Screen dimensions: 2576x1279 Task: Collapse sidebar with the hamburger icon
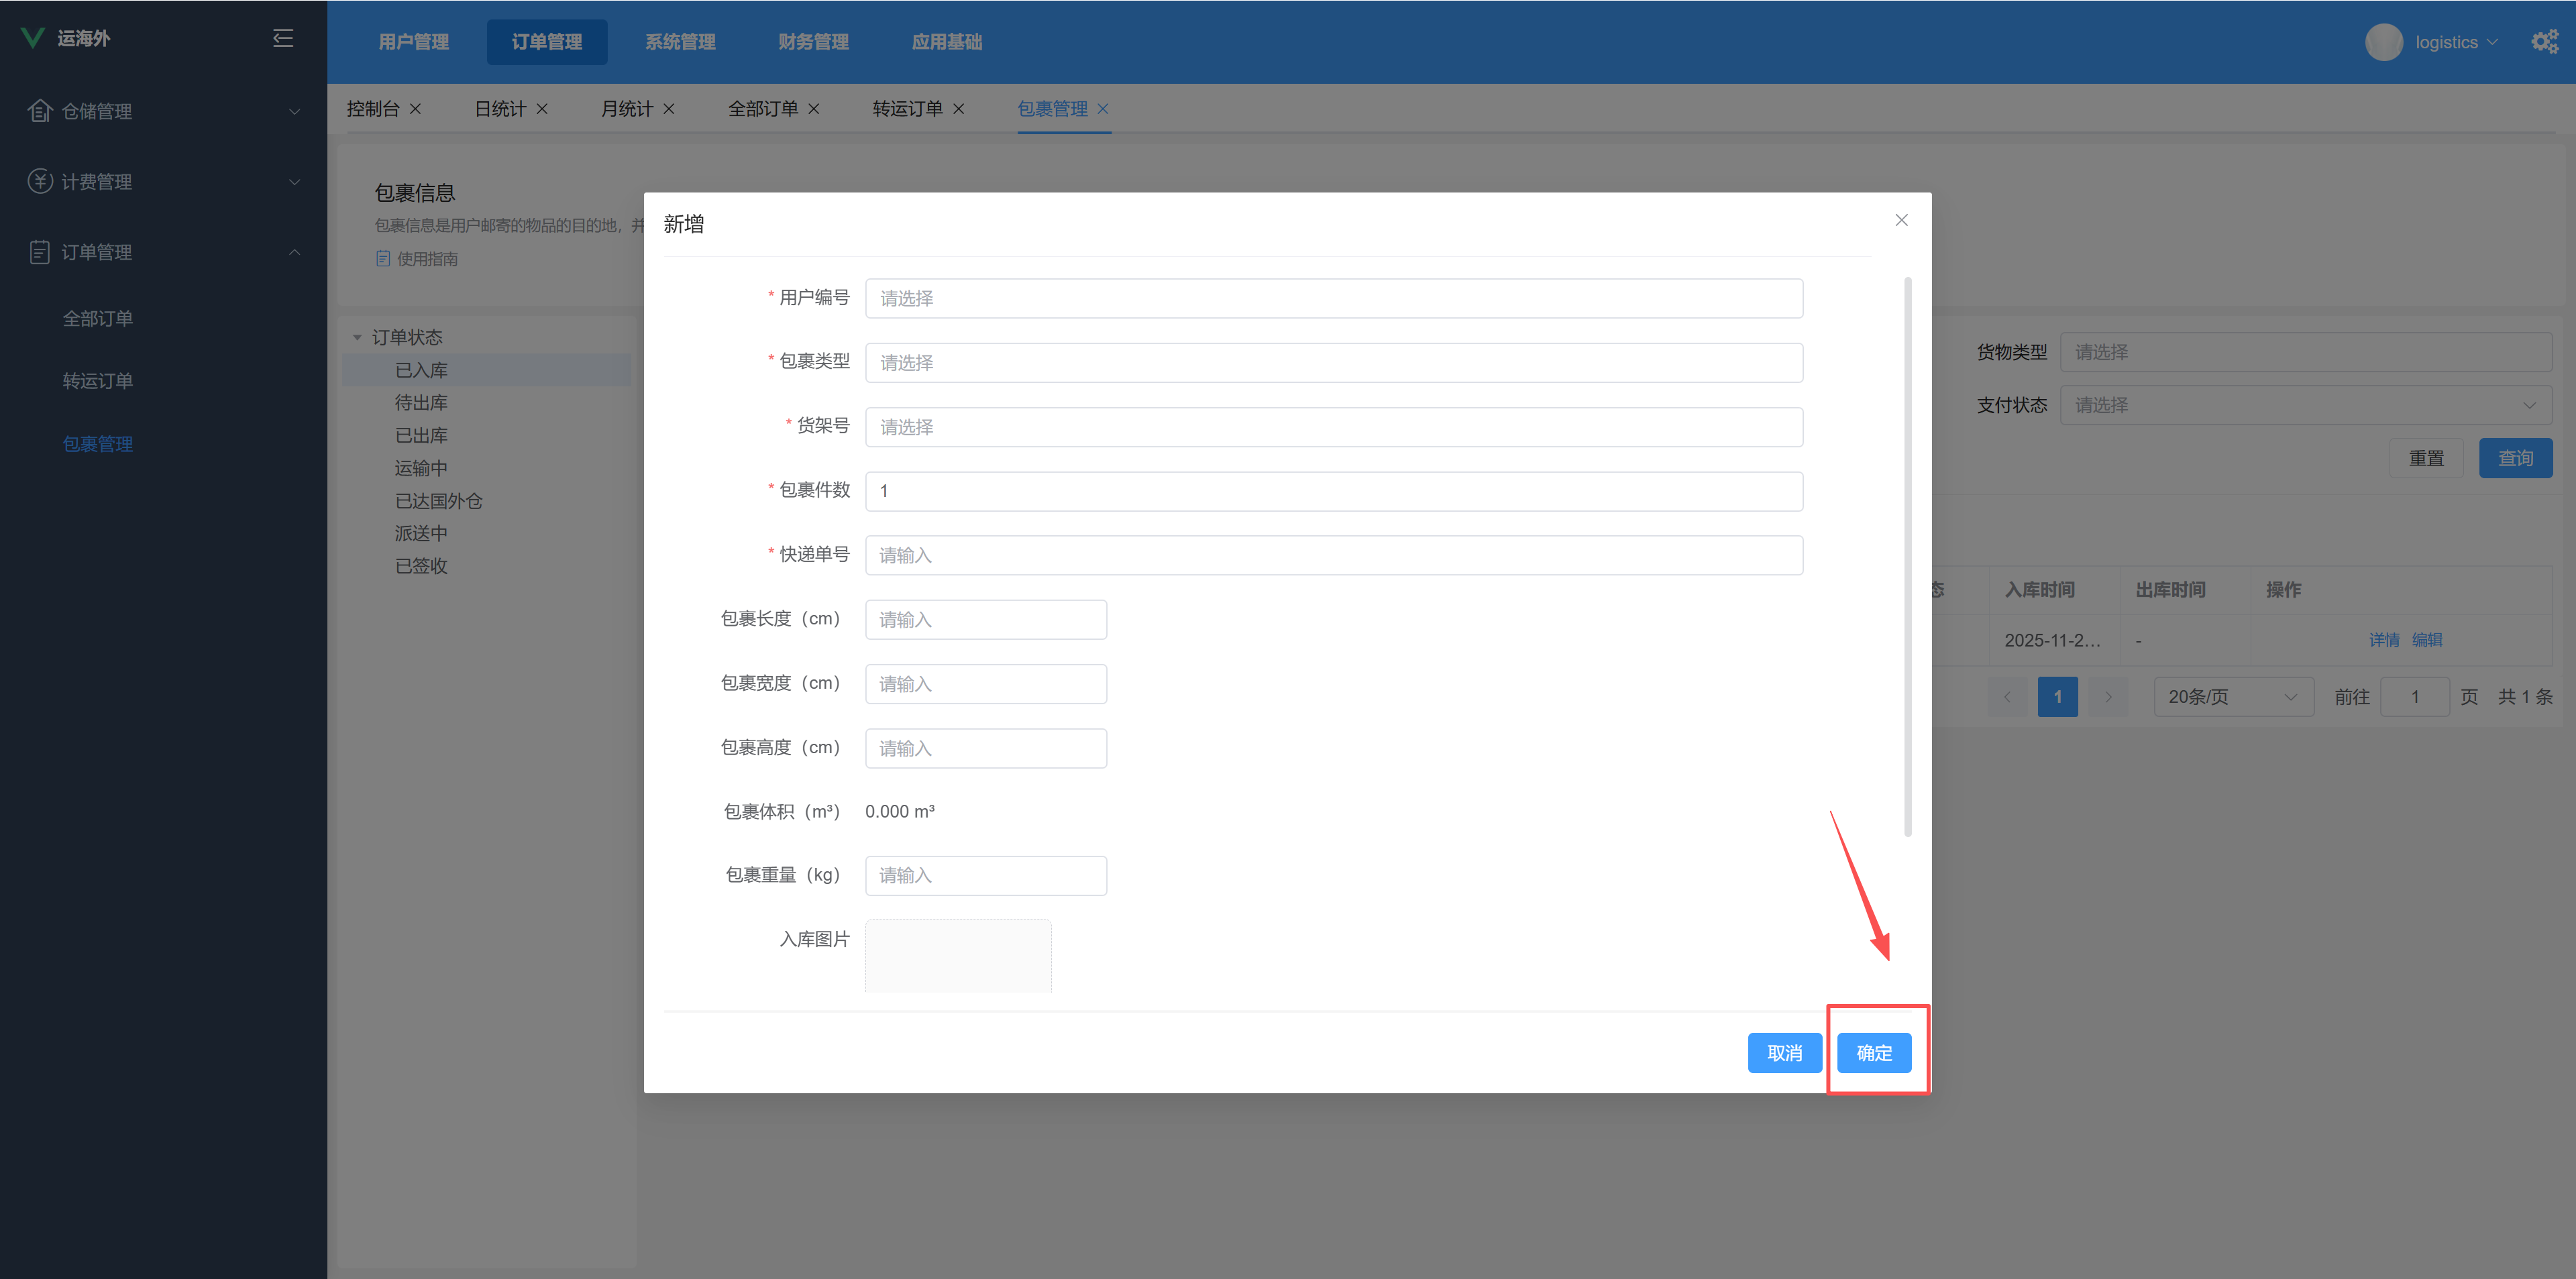tap(283, 38)
